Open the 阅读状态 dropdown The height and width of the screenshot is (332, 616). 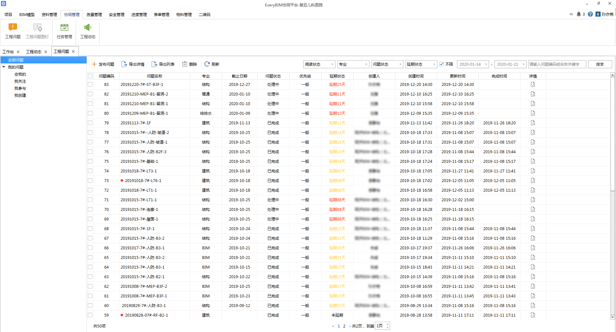(319, 64)
